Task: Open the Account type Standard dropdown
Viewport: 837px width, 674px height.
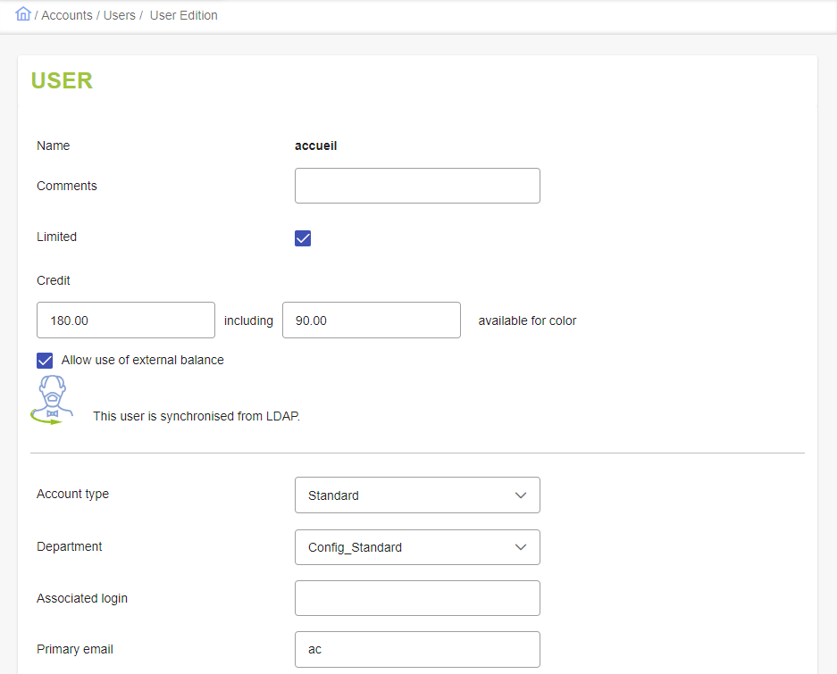Action: [417, 495]
